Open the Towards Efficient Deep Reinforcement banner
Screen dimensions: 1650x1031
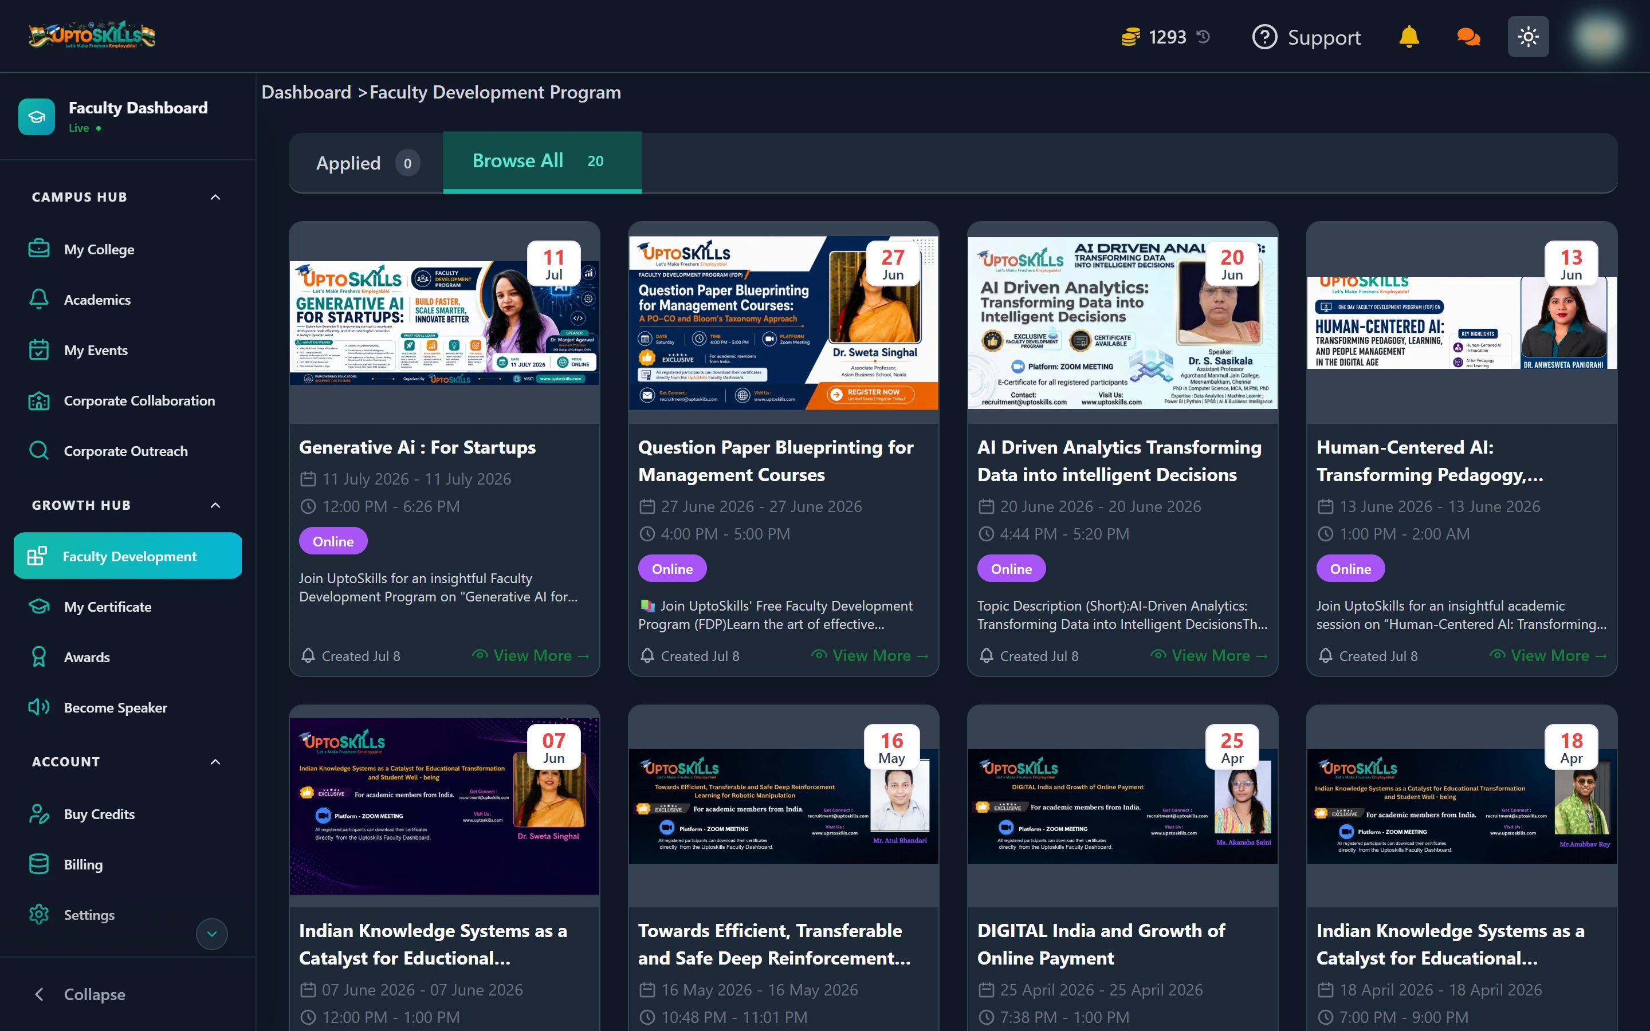click(x=783, y=806)
